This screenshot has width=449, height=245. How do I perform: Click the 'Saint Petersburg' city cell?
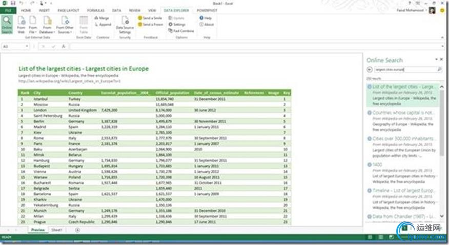point(48,116)
